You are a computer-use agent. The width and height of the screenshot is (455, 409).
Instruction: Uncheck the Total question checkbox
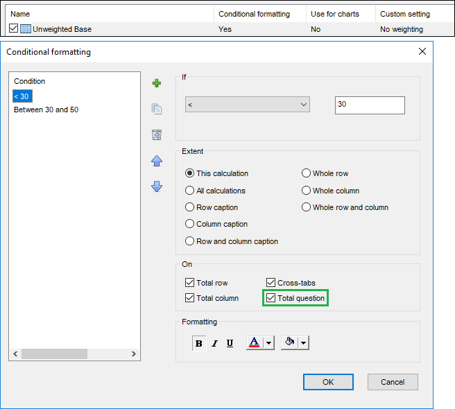[271, 297]
